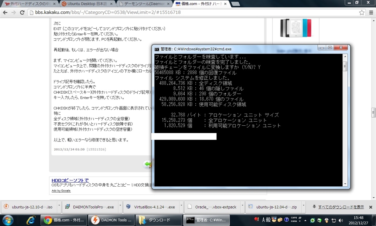Image resolution: width=376 pixels, height=226 pixels.
Task: Open dropdown for ubuntu-ja-12.04 zip download
Action: [304, 207]
